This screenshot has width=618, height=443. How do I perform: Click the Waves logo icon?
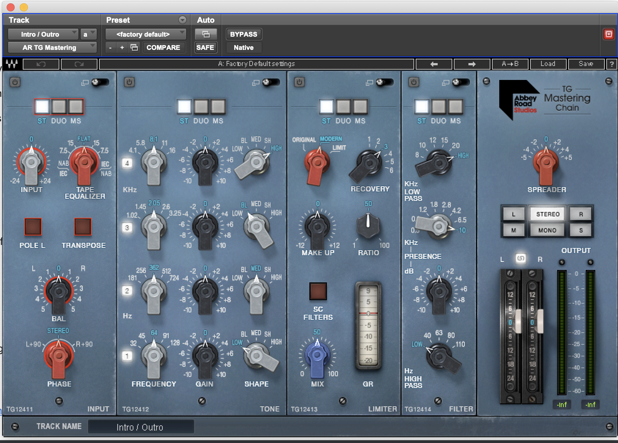pyautogui.click(x=12, y=64)
